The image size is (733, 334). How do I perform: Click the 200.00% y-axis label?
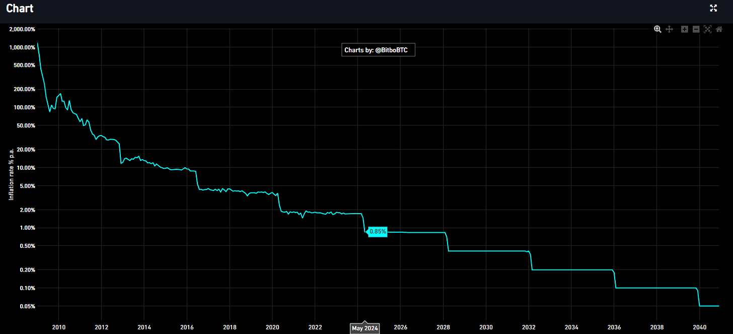25,89
